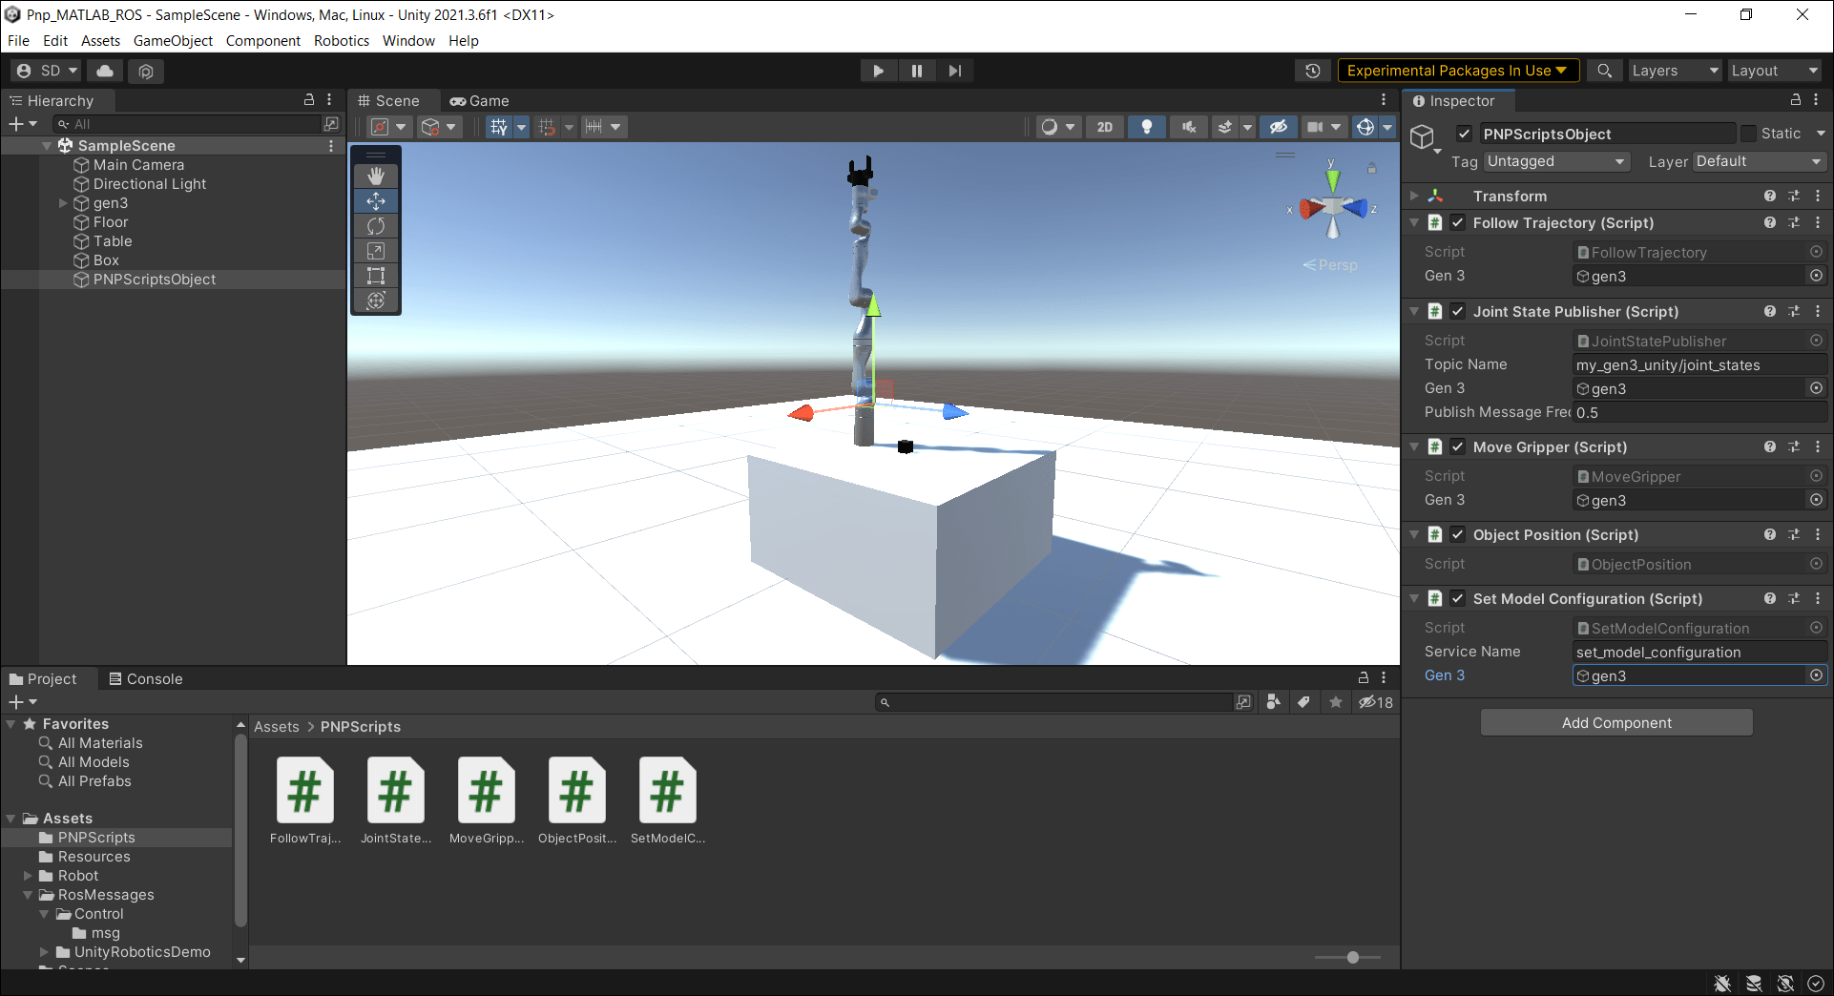The image size is (1834, 996).
Task: Toggle PNPScriptsObject active checkbox
Action: 1464,134
